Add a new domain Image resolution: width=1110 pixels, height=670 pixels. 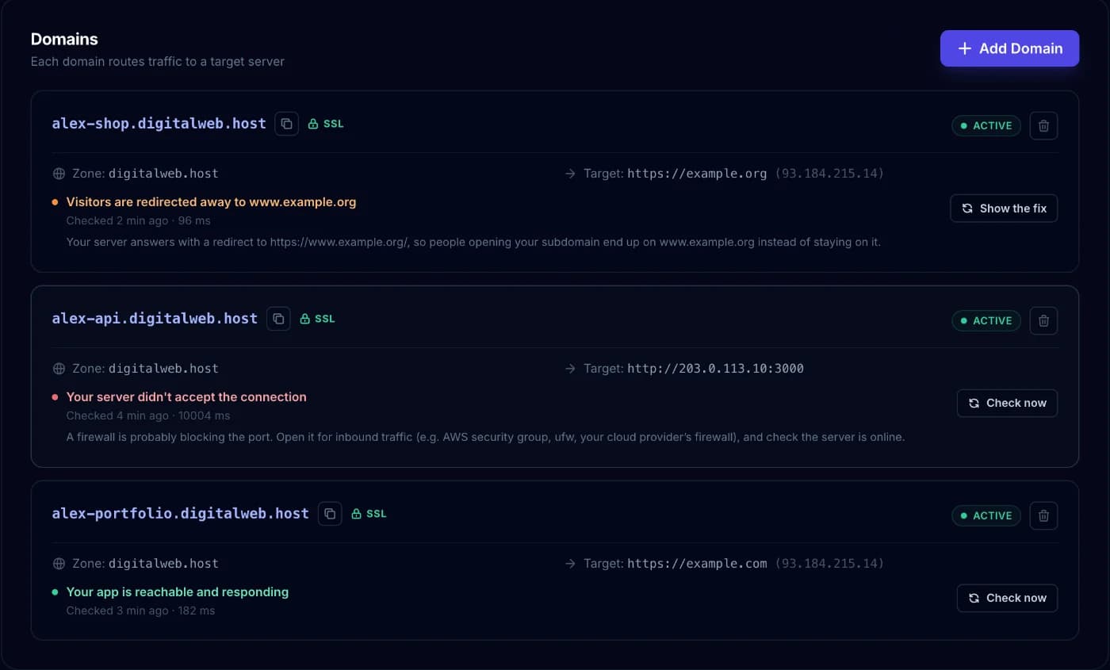point(1009,48)
